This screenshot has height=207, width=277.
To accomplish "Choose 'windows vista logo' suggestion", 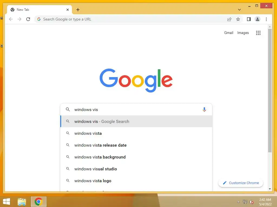I will click(x=136, y=181).
